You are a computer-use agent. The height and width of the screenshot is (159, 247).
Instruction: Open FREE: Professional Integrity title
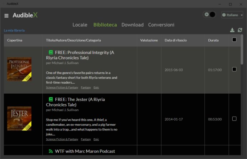pyautogui.click(x=80, y=55)
